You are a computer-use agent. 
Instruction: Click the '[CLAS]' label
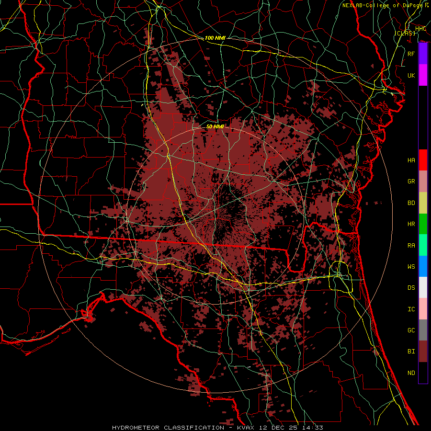click(x=405, y=33)
